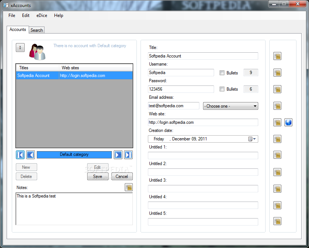Viewport: 309px width, 248px height.
Task: Click into the Username input field
Action: (x=181, y=73)
